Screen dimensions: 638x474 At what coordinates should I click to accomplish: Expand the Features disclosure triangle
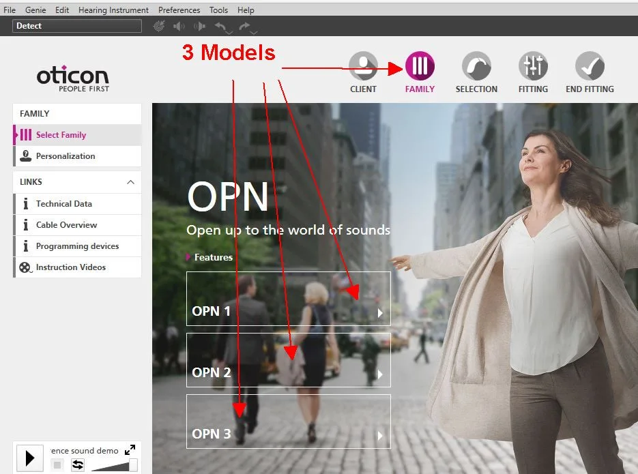coord(188,257)
